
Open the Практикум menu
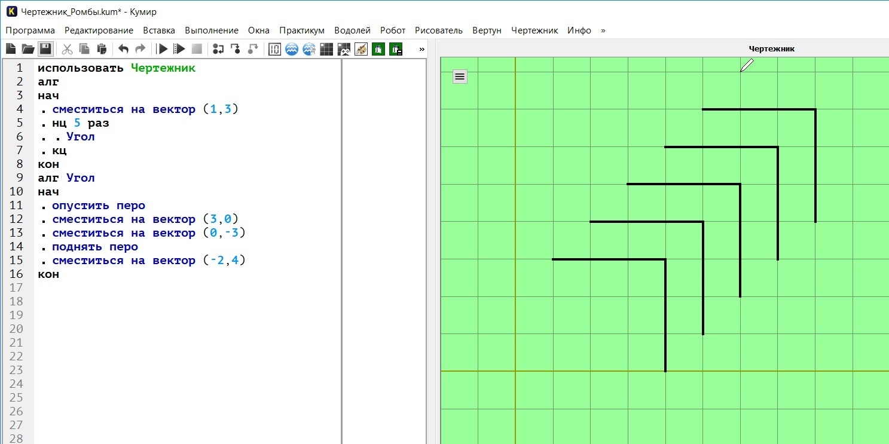(302, 30)
